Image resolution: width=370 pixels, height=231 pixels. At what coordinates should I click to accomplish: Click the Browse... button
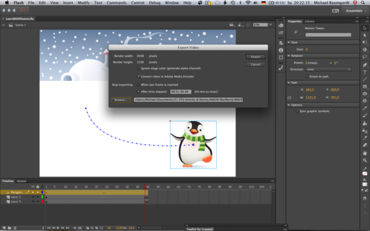click(x=121, y=100)
